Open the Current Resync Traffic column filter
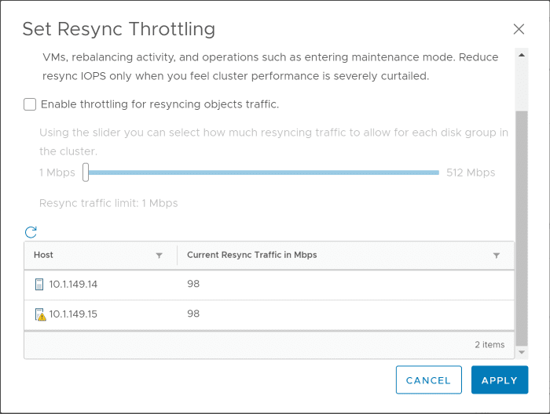 tap(497, 256)
